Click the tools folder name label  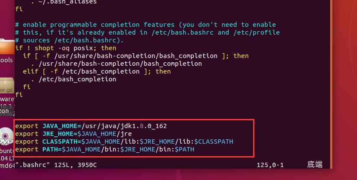point(6,60)
